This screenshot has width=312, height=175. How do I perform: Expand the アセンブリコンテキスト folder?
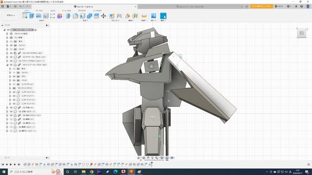[10, 88]
